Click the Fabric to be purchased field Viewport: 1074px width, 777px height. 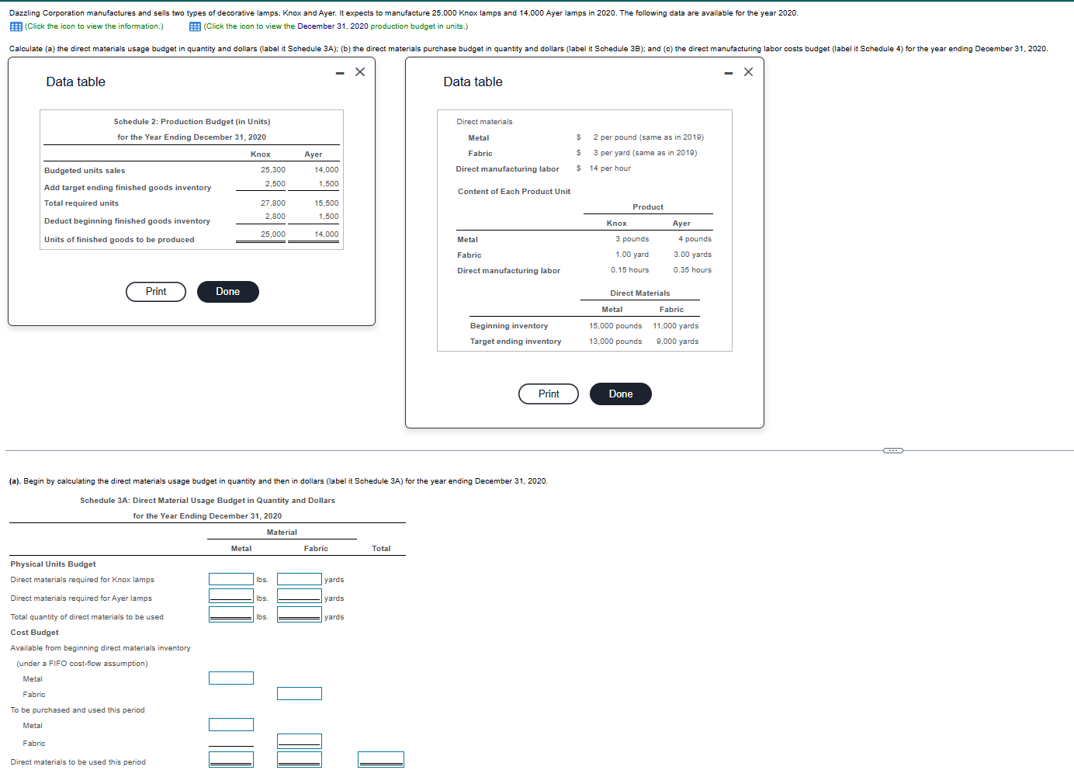[300, 741]
